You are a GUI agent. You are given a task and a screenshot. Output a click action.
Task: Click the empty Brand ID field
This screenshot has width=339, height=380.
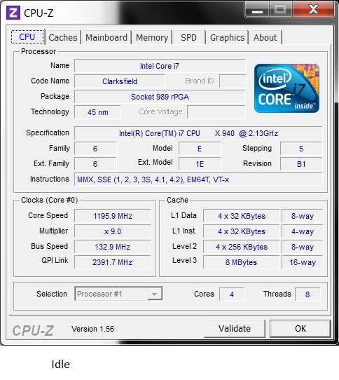click(233, 81)
